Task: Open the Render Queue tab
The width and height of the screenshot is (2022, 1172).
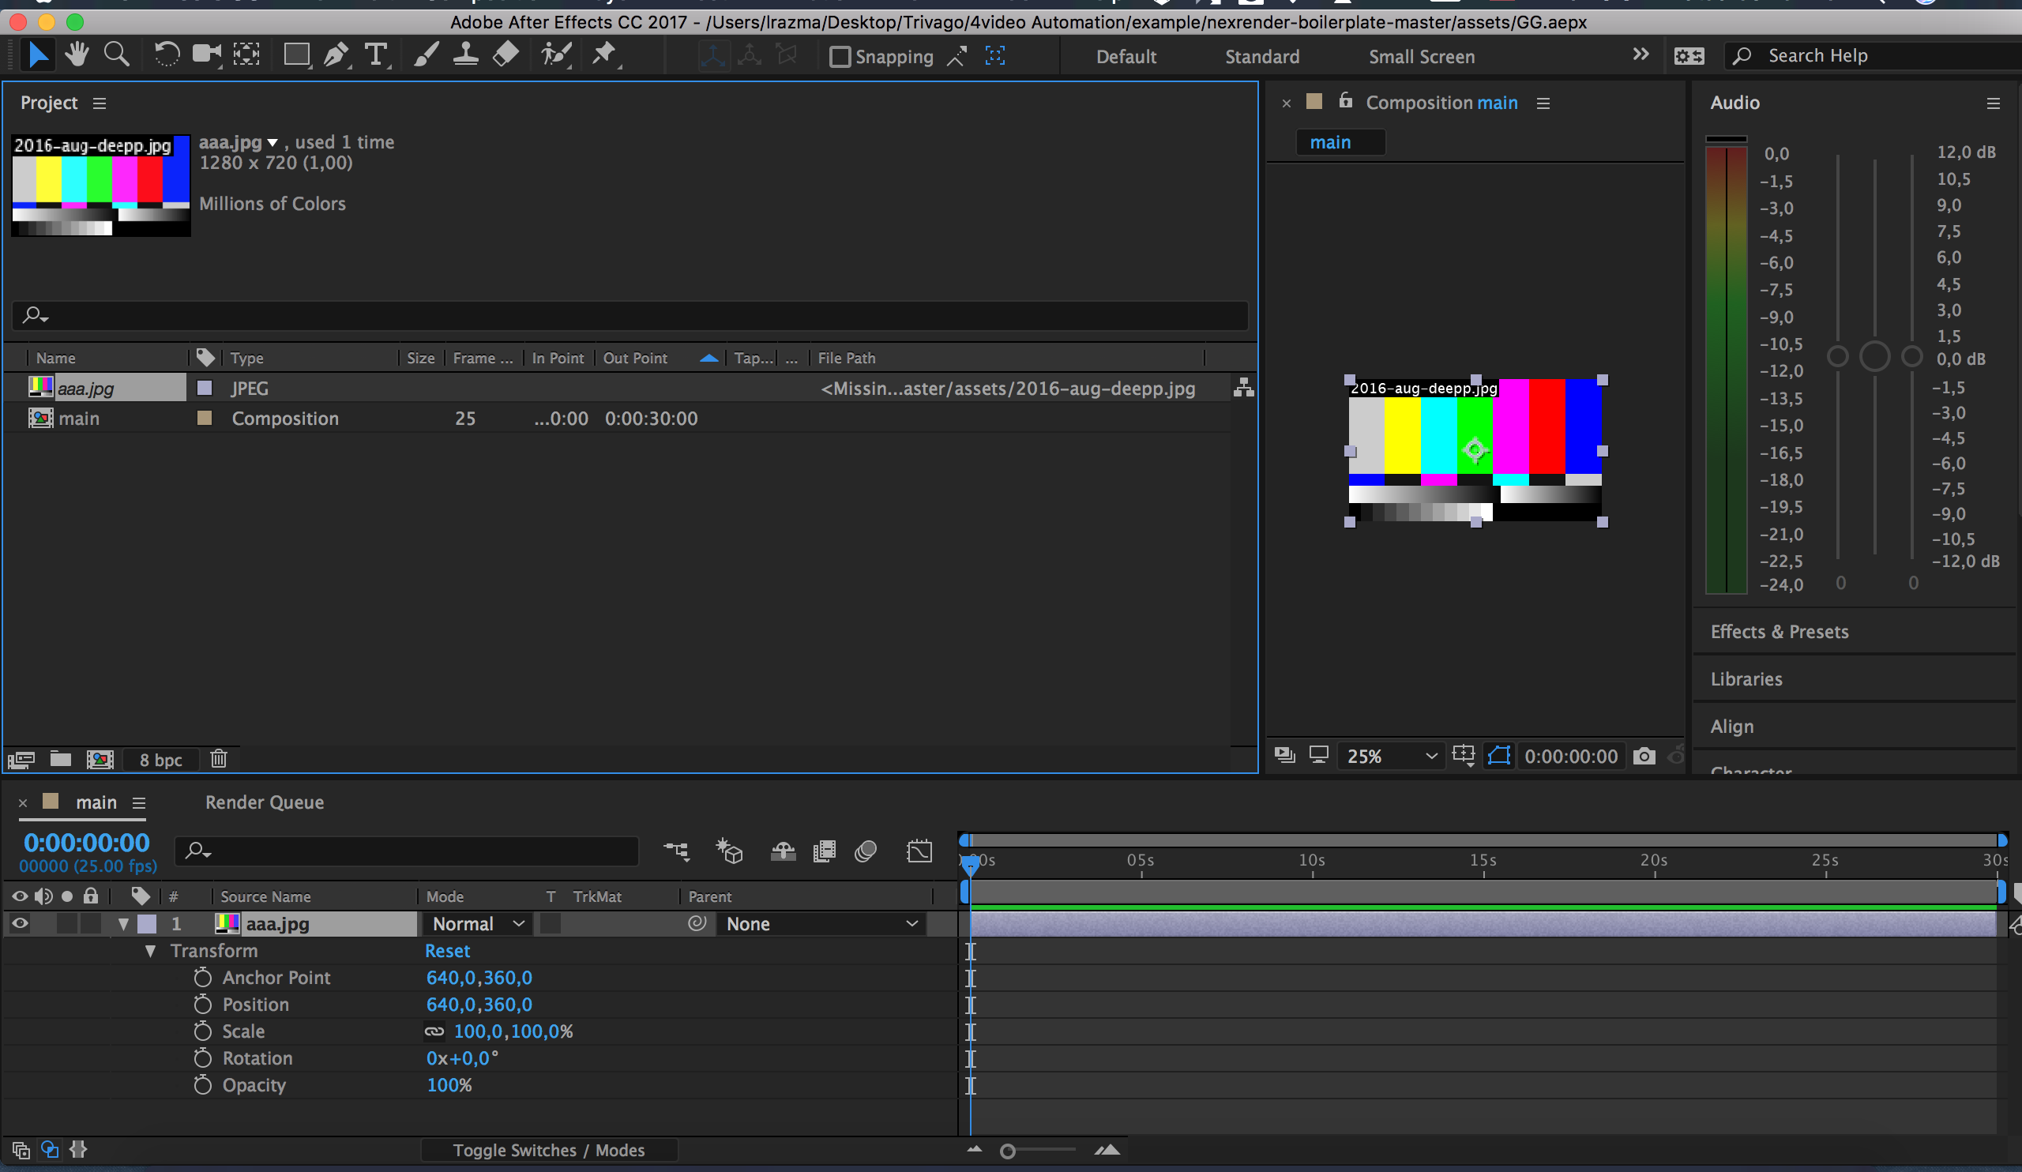Action: 263,802
